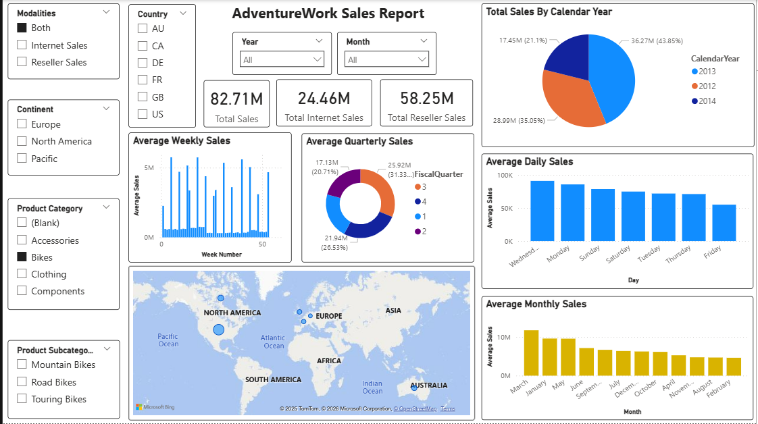Screen dimensions: 758x424
Task: Filter by Mountain Bikes subcategory
Action: [x=22, y=365]
